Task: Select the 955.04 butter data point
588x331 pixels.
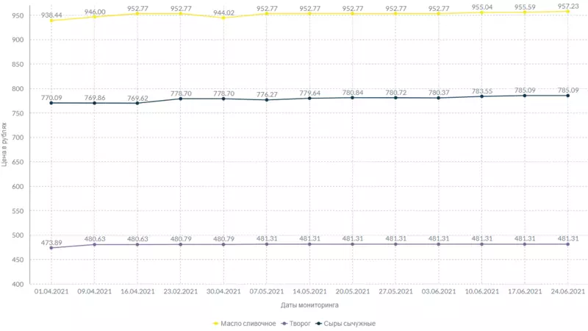Action: click(481, 13)
